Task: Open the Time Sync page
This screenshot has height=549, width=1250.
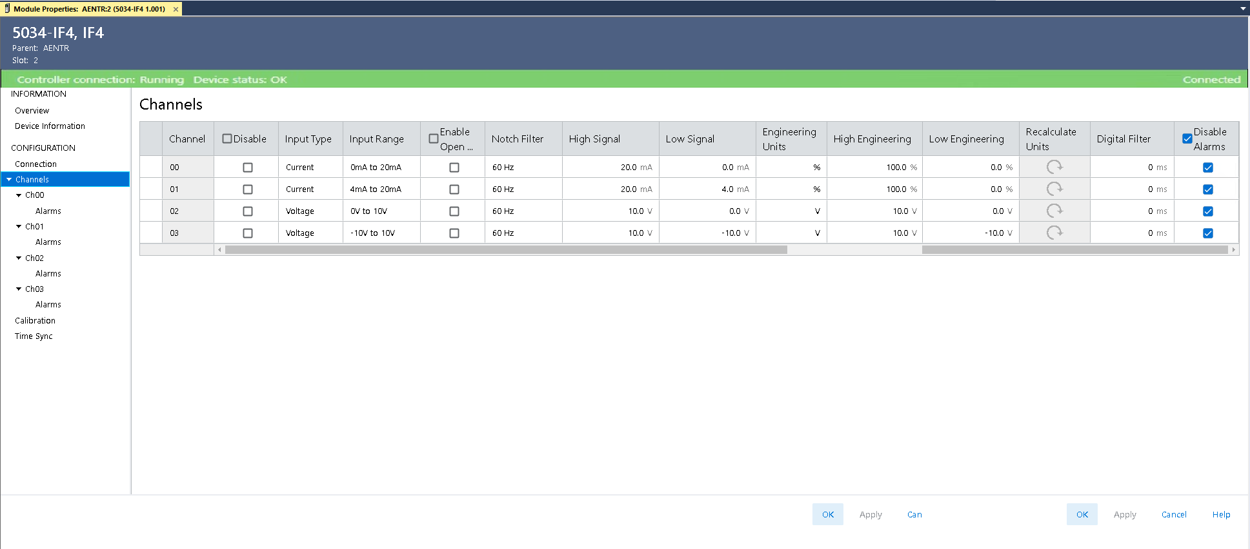Action: coord(34,336)
